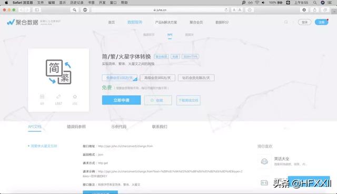Click the smaller text size A button
The image size is (337, 194).
pos(234,10)
